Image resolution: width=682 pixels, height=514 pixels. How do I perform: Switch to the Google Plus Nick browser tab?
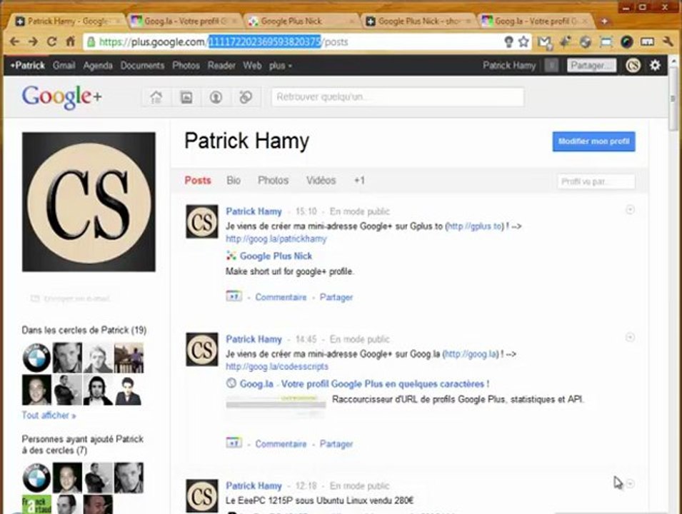301,21
